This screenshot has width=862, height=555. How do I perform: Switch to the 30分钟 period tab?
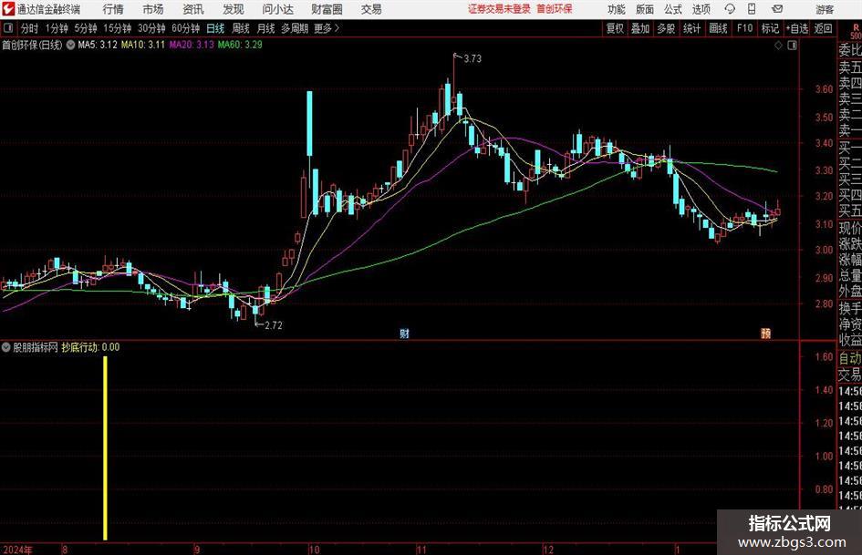tap(151, 28)
